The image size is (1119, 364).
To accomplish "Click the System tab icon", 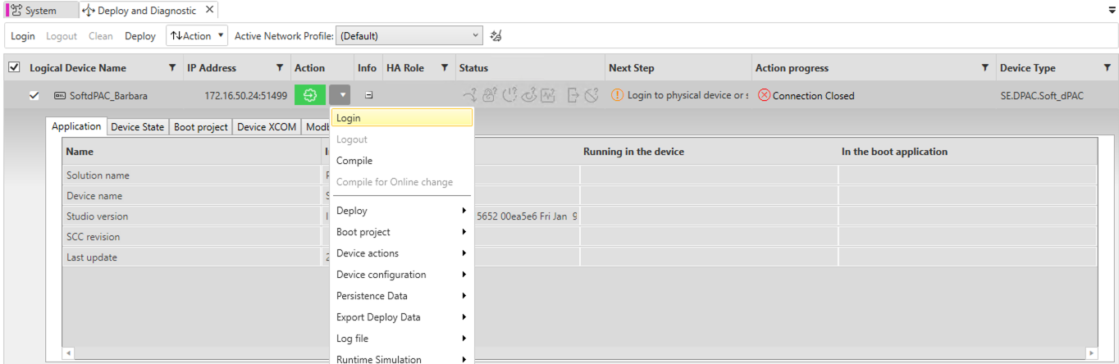I will (x=16, y=11).
